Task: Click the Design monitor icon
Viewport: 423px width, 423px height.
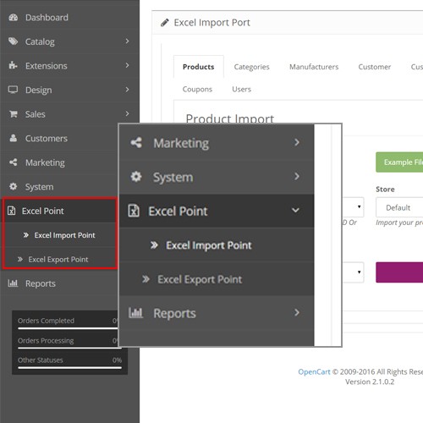Action: coord(13,90)
